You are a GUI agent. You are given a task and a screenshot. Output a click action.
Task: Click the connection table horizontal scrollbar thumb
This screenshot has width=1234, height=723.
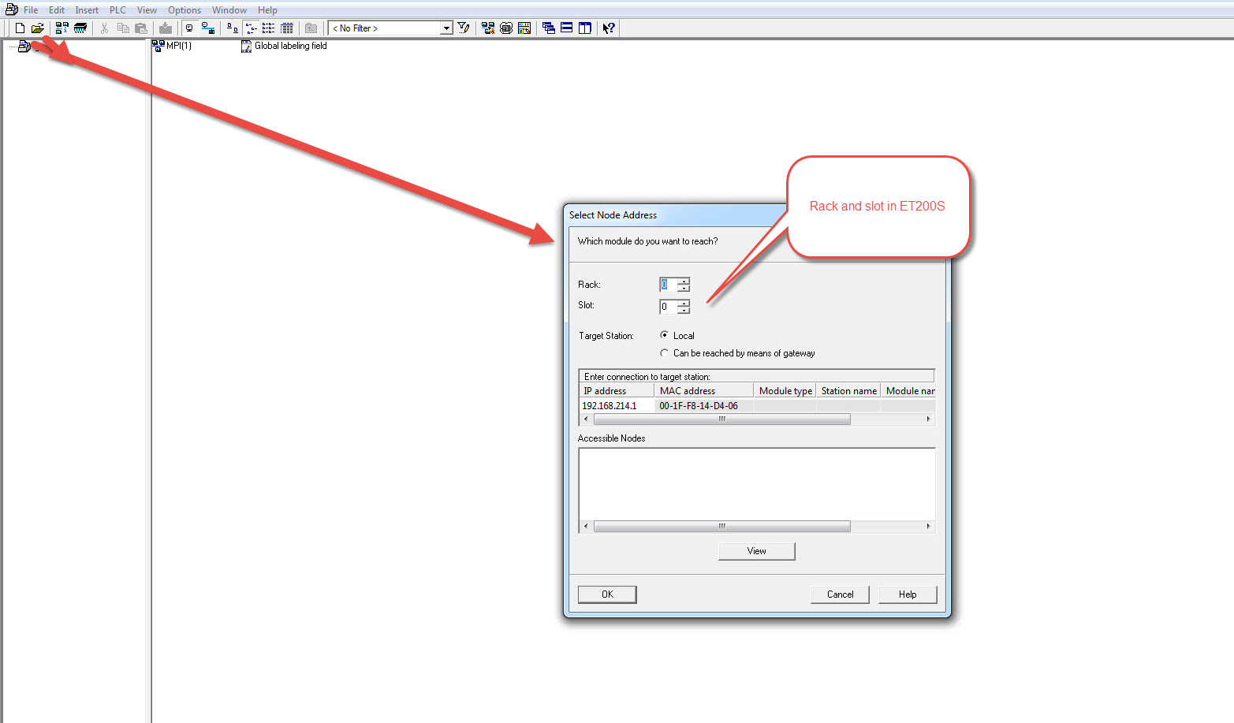pyautogui.click(x=721, y=419)
